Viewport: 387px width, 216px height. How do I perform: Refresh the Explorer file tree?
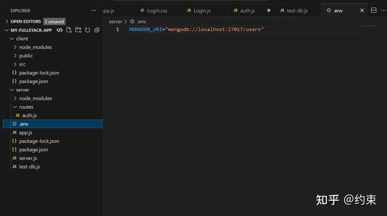88,30
